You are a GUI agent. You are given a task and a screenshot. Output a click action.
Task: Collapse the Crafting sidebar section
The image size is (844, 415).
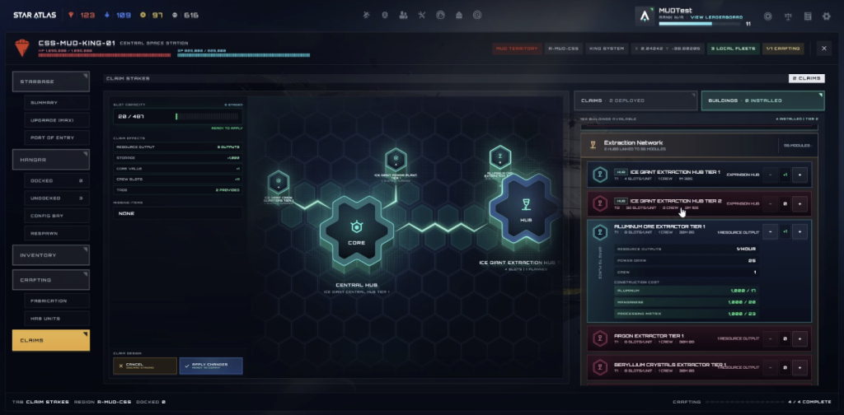50,280
